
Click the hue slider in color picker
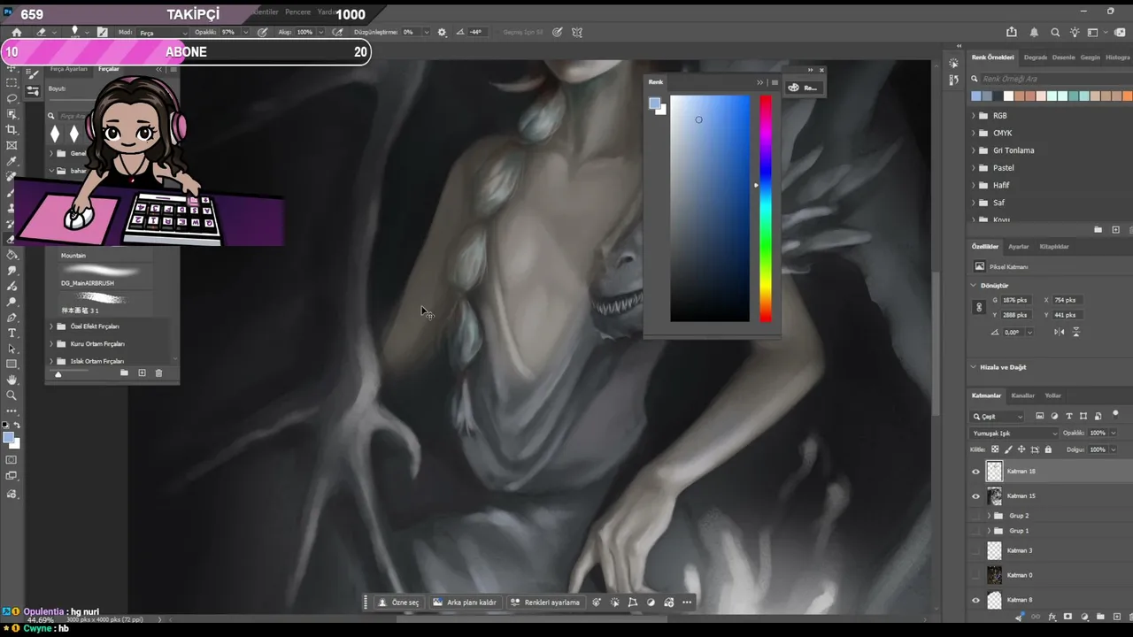tap(765, 209)
